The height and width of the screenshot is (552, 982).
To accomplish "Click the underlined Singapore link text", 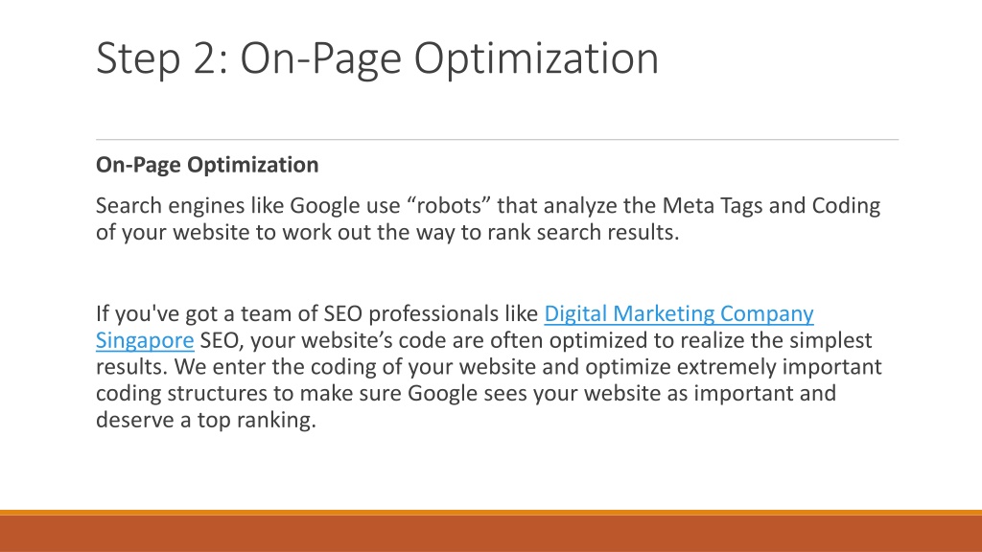I will (145, 340).
